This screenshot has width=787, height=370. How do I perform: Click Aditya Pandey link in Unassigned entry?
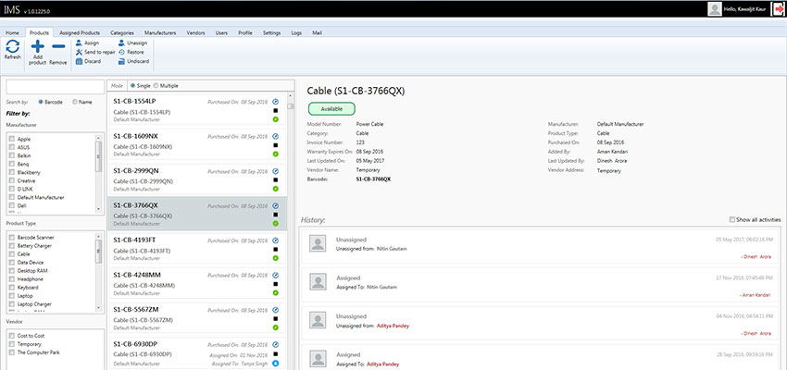point(393,326)
